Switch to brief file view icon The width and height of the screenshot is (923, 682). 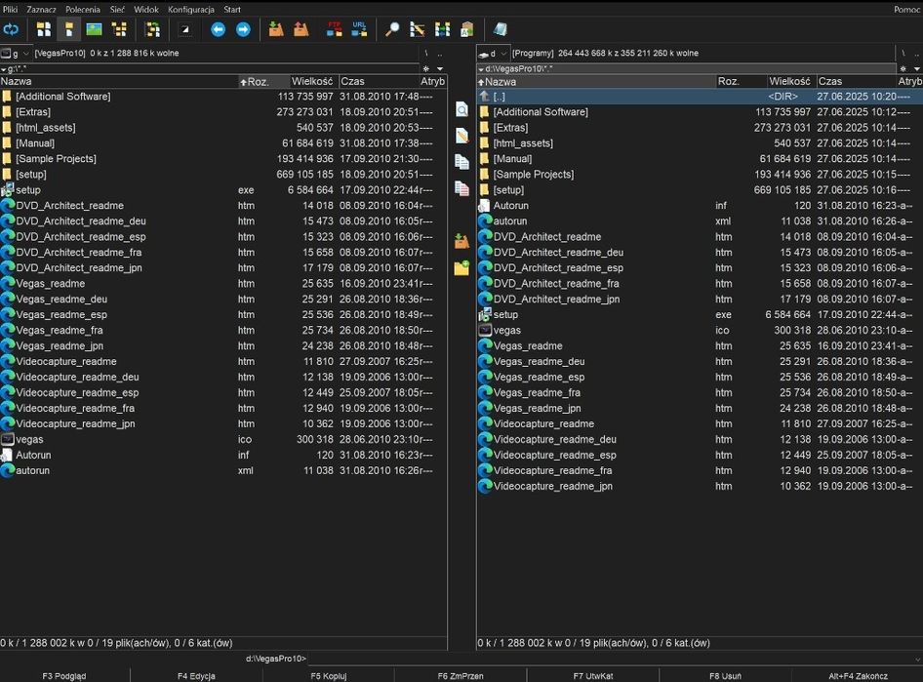44,29
